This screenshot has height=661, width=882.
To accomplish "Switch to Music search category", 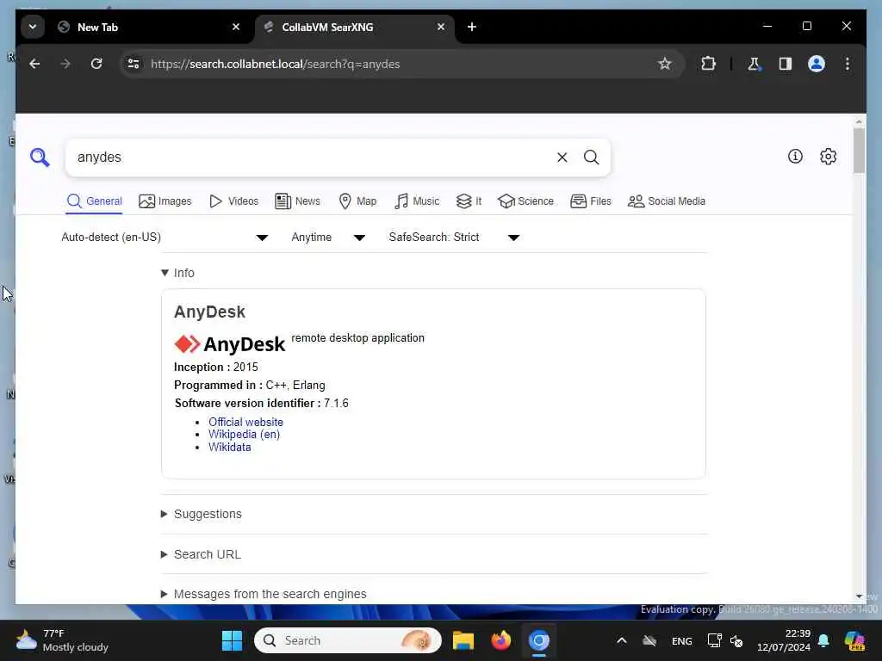I will point(416,201).
